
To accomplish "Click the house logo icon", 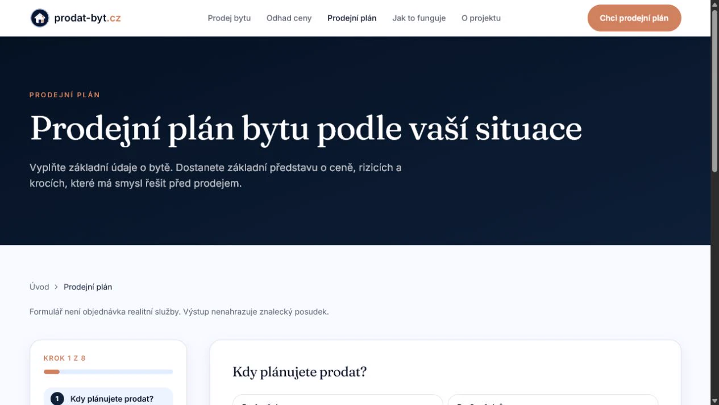I will point(40,18).
